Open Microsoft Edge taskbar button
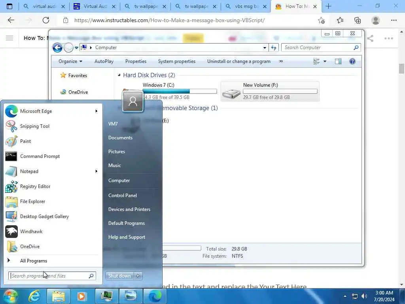This screenshot has width=405, height=304. [155, 296]
